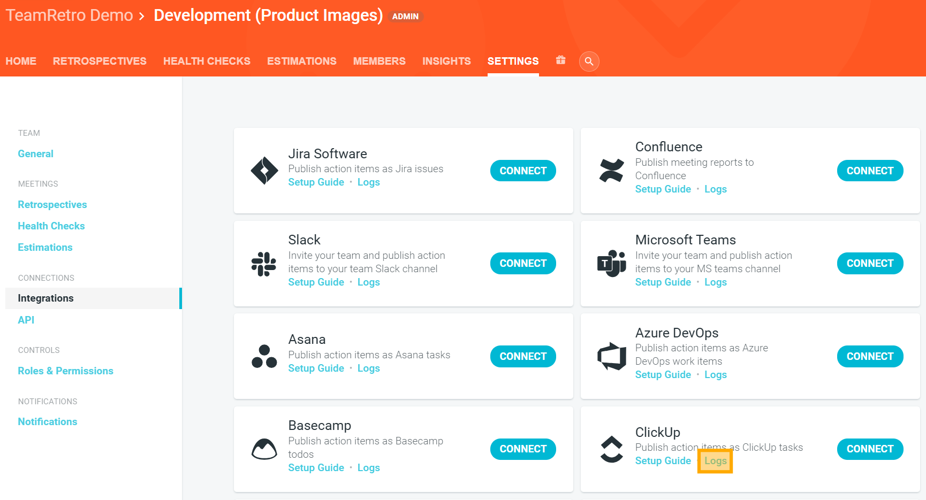This screenshot has height=500, width=926.
Task: Open the Basecamp Setup Guide
Action: click(x=316, y=468)
